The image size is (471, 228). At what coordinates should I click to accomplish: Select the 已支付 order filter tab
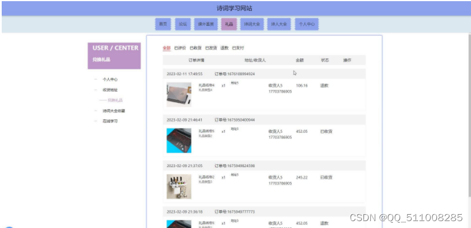(x=238, y=48)
